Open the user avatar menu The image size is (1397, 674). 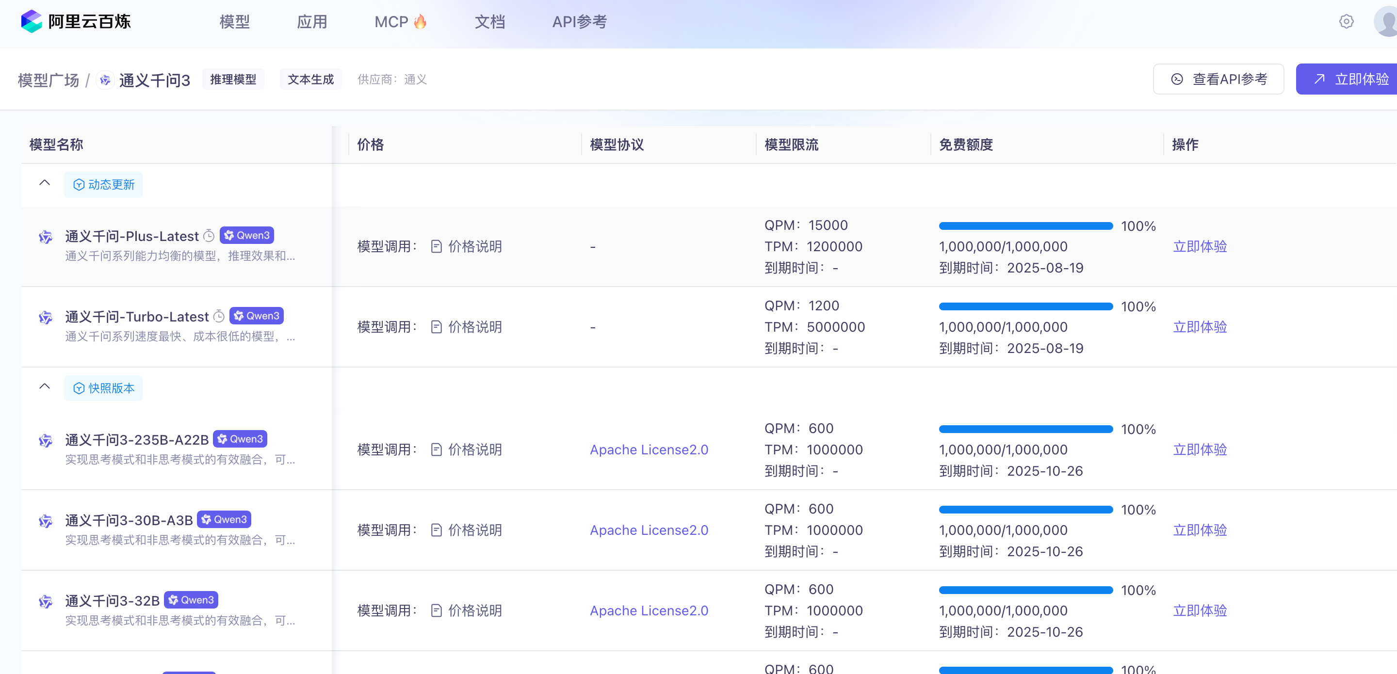(x=1386, y=22)
